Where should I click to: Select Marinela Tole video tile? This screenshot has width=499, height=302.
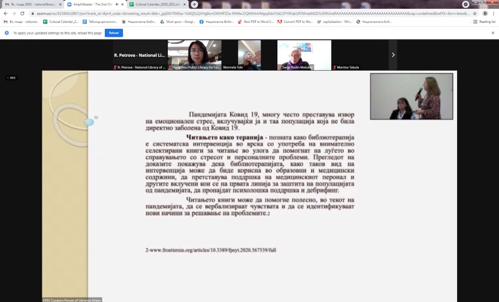[x=249, y=55]
